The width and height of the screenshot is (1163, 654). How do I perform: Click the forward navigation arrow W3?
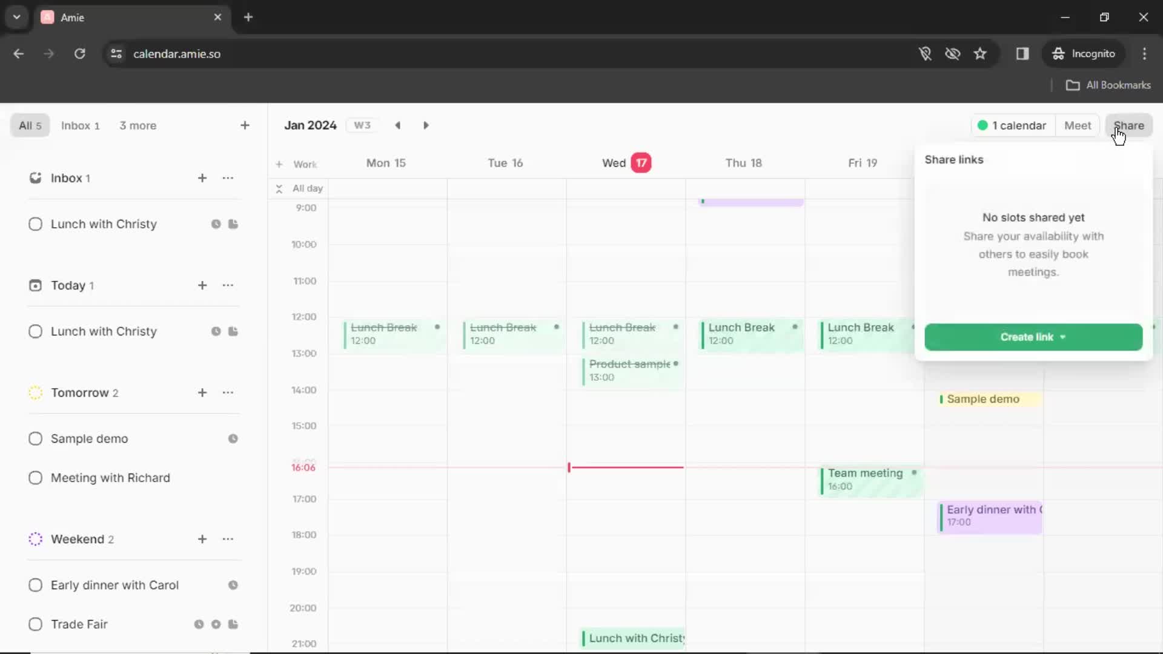click(426, 125)
